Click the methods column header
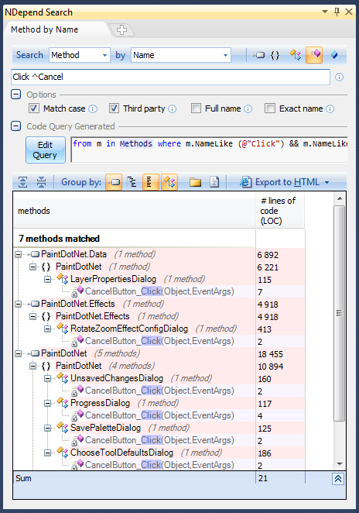Screen dimensions: 359x513 (x=134, y=211)
